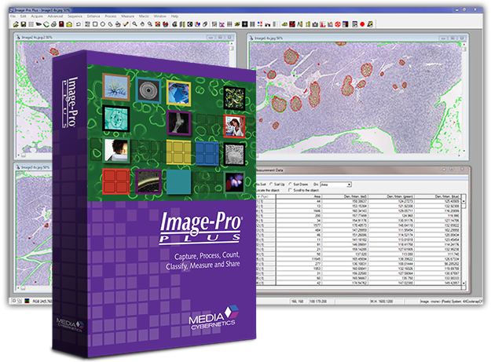Image resolution: width=491 pixels, height=362 pixels.
Task: Select the freeform AOI tool
Action: pos(111,24)
